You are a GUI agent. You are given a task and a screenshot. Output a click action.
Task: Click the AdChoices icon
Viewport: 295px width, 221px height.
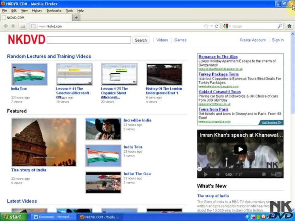[271, 123]
